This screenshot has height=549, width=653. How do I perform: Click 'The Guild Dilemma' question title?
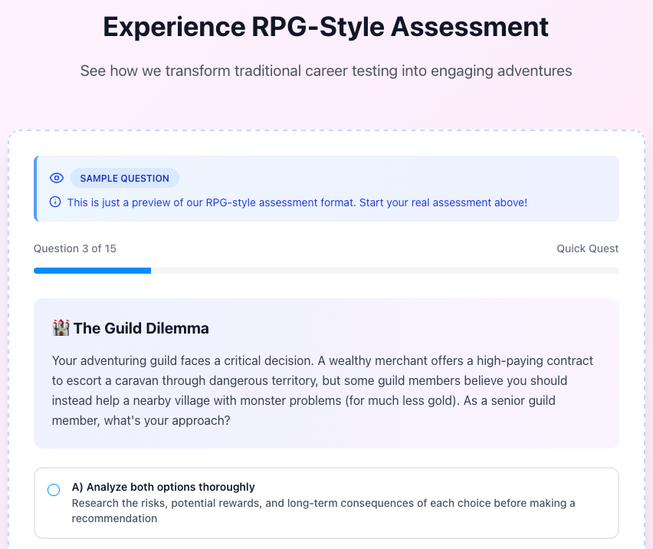[x=141, y=328]
